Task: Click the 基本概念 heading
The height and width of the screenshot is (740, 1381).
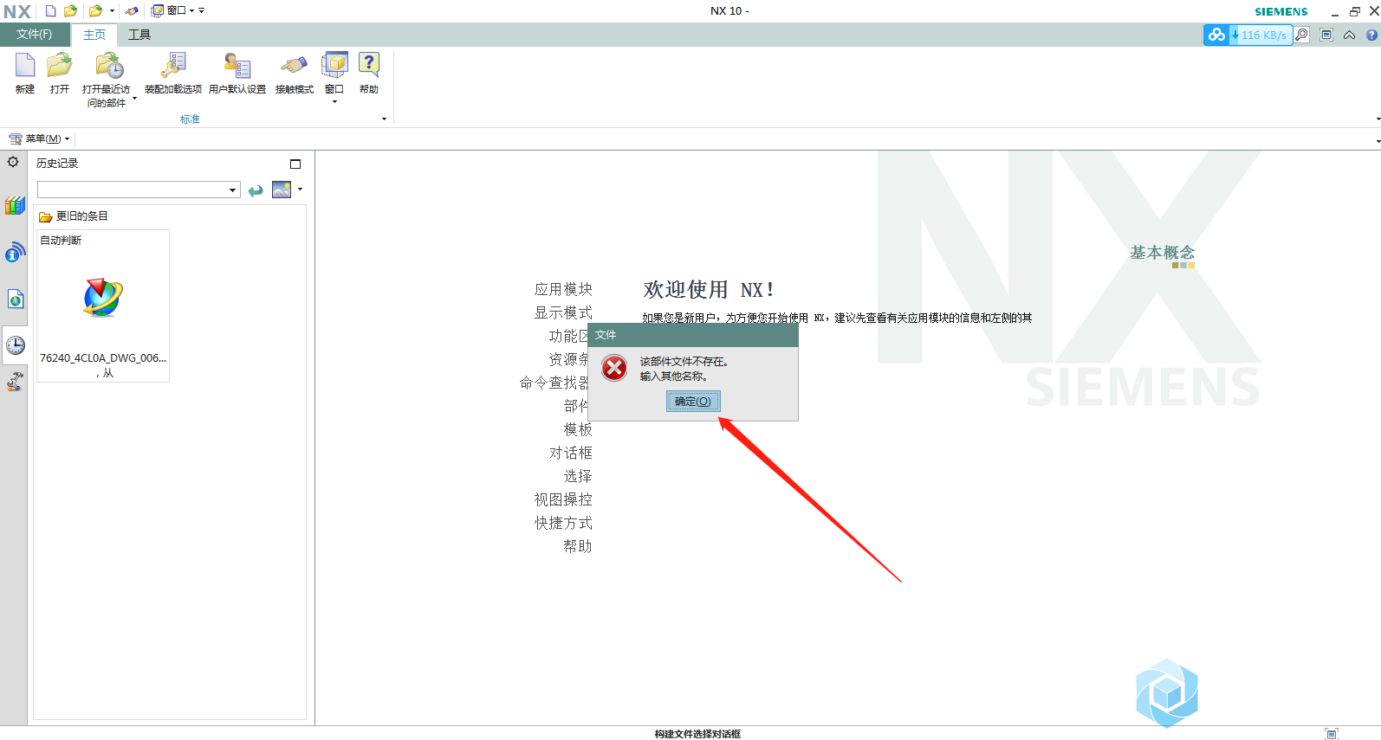Action: 1163,253
